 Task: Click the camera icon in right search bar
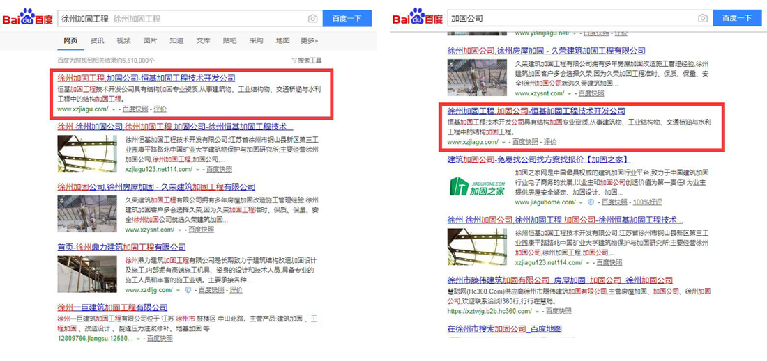[x=702, y=18]
